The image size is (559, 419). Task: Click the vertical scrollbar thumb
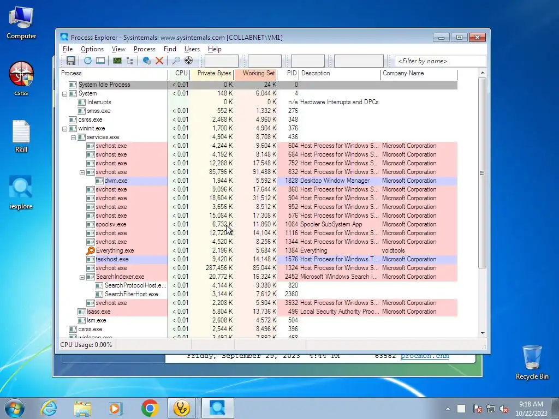482,173
